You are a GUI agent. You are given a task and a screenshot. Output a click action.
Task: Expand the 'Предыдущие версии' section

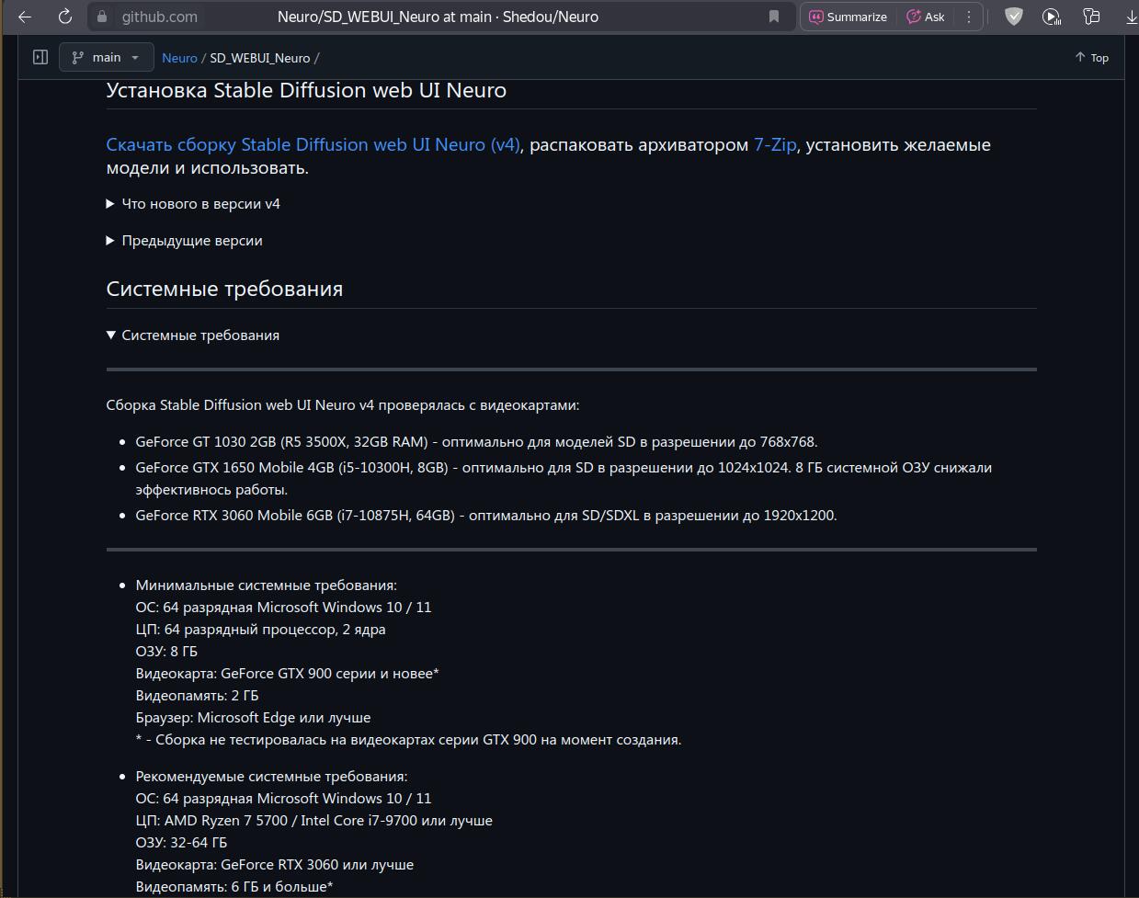click(x=185, y=241)
